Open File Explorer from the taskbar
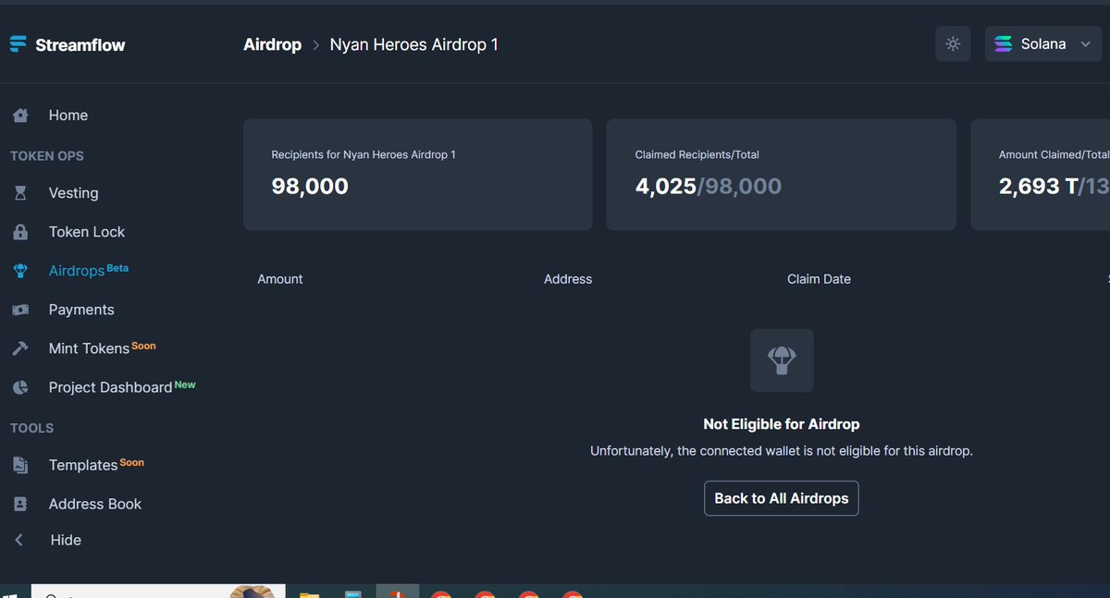The image size is (1110, 598). pos(309,593)
